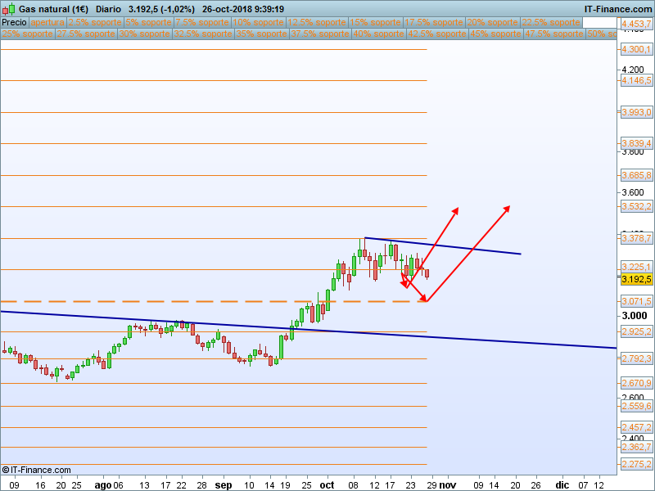This screenshot has height=491, width=655.
Task: Click the Diario timeframe label in header
Action: tap(109, 9)
